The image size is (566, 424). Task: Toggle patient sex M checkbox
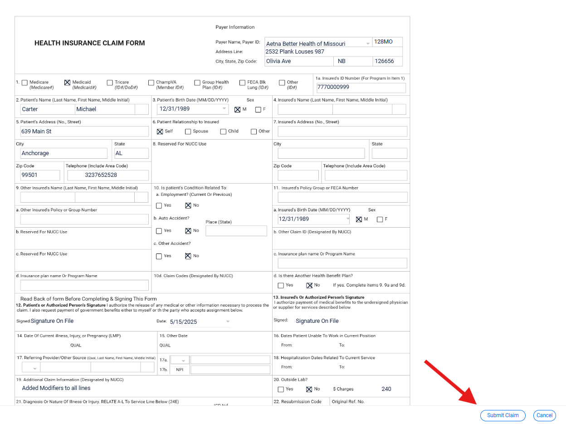coord(237,109)
